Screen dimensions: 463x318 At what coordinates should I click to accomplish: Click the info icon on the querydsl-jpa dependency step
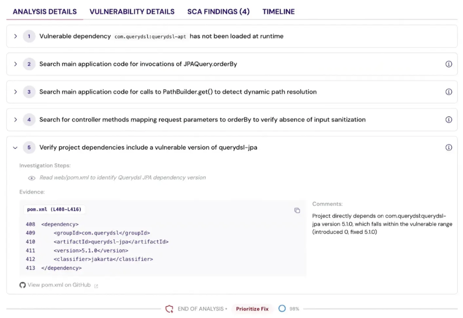click(449, 147)
